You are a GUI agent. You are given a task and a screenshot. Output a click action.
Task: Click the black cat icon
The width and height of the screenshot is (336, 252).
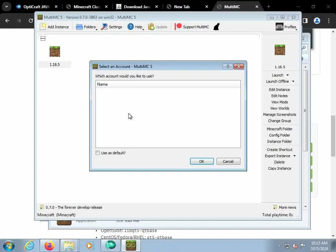[217, 27]
